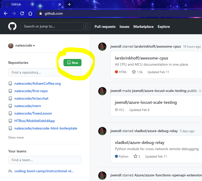Open Pull requests in the top navigation
The height and width of the screenshot is (181, 202).
click(x=105, y=27)
